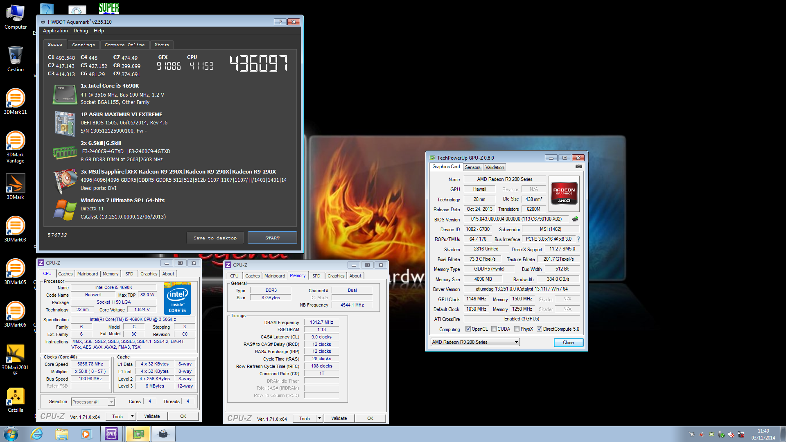Click Close in the GPU-Z window

click(568, 343)
